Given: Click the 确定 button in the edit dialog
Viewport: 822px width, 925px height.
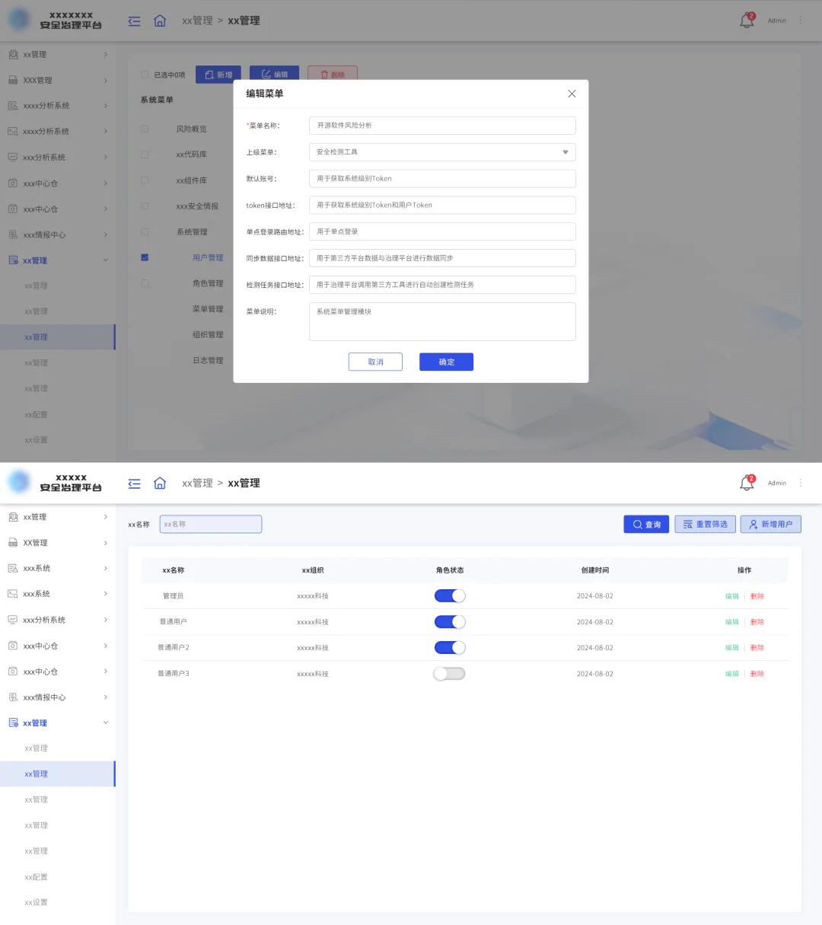Looking at the screenshot, I should [446, 362].
